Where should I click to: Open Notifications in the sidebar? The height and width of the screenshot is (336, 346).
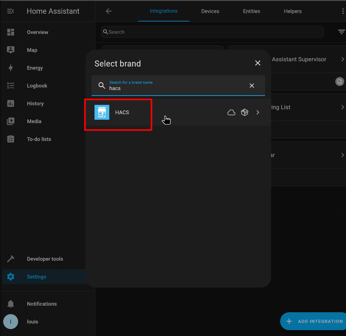(47, 304)
